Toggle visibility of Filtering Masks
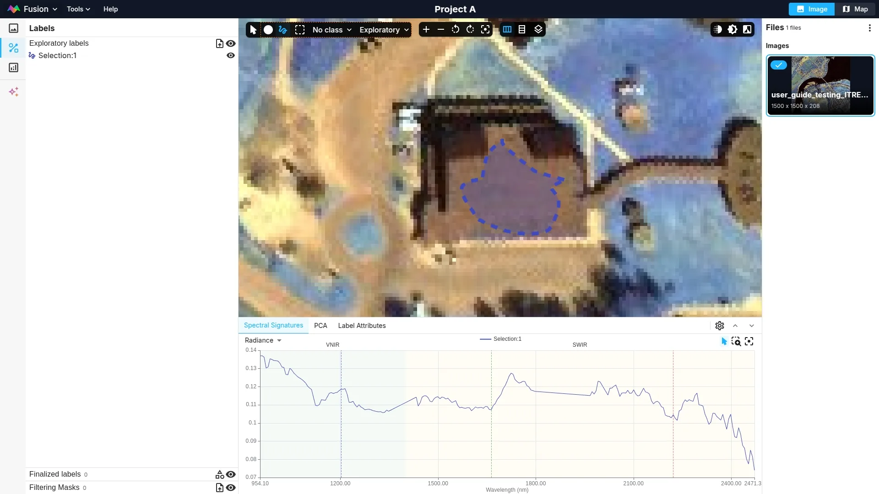Image resolution: width=879 pixels, height=494 pixels. point(231,488)
